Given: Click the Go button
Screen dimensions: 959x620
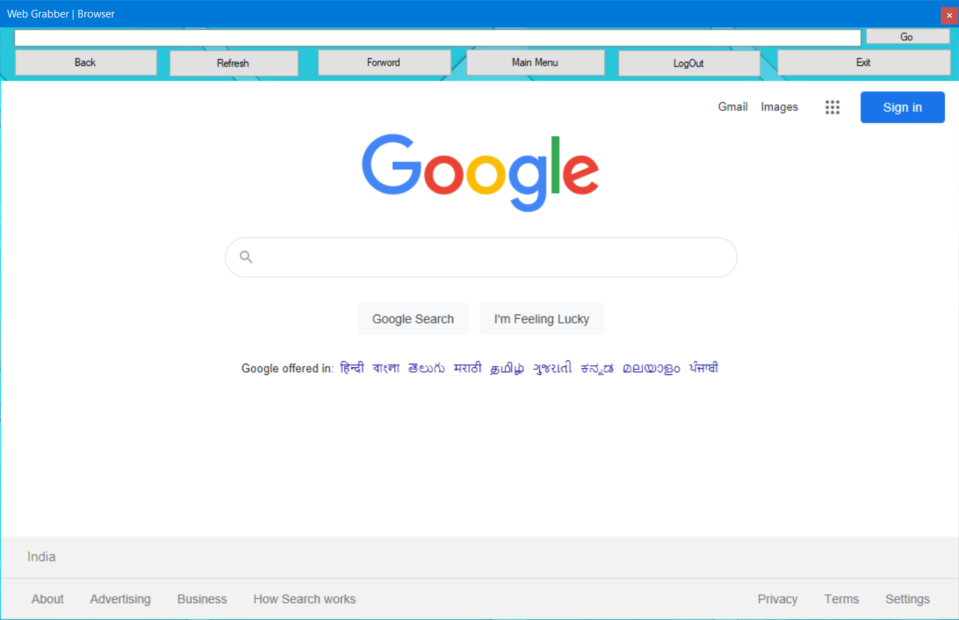Looking at the screenshot, I should (x=906, y=37).
